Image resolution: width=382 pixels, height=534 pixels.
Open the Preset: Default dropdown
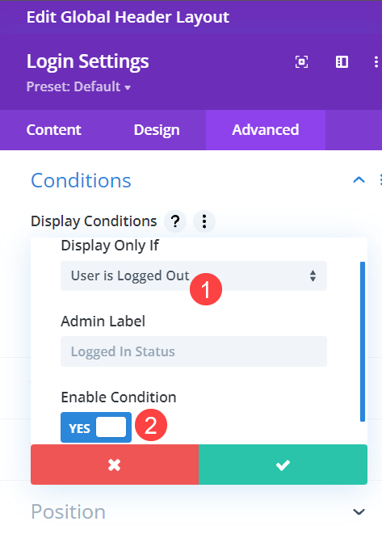click(78, 86)
